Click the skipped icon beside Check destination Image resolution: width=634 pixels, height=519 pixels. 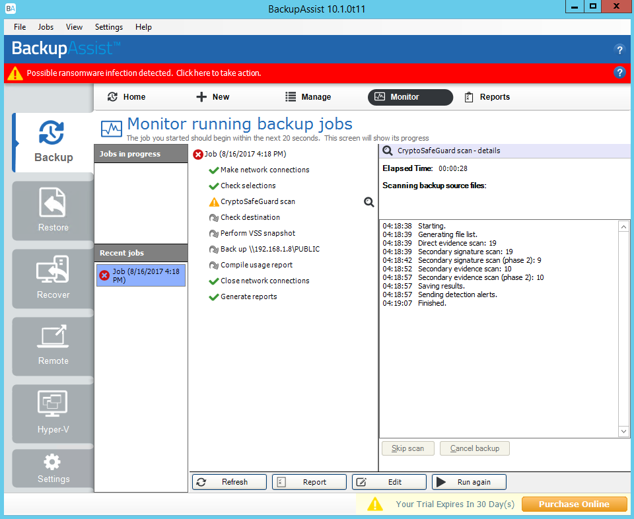213,218
